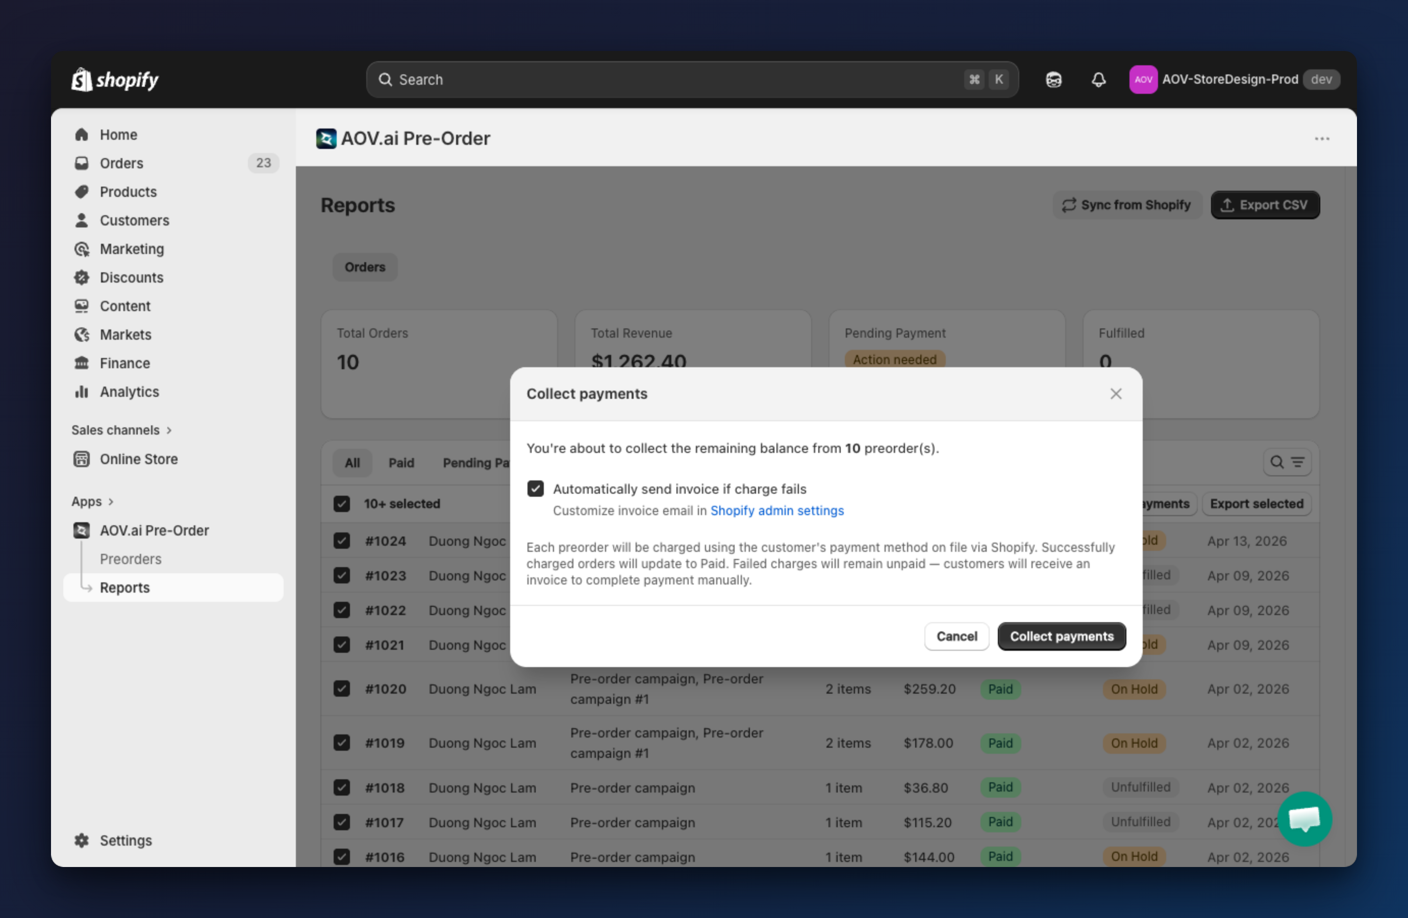Click the Home sidebar icon
Screen dimensions: 1408x918
[x=82, y=135]
